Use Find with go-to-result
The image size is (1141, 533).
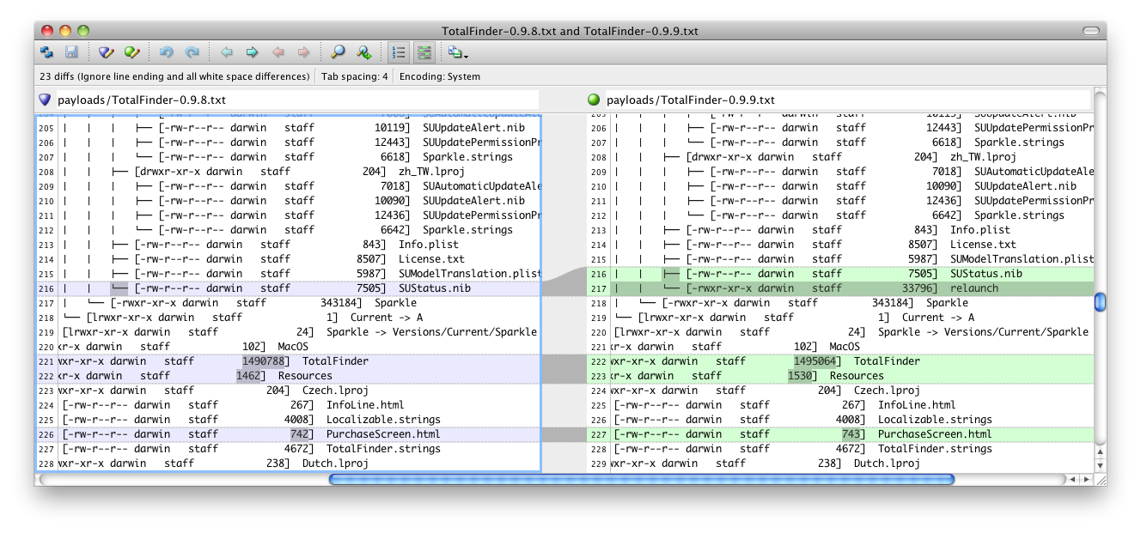tap(363, 51)
